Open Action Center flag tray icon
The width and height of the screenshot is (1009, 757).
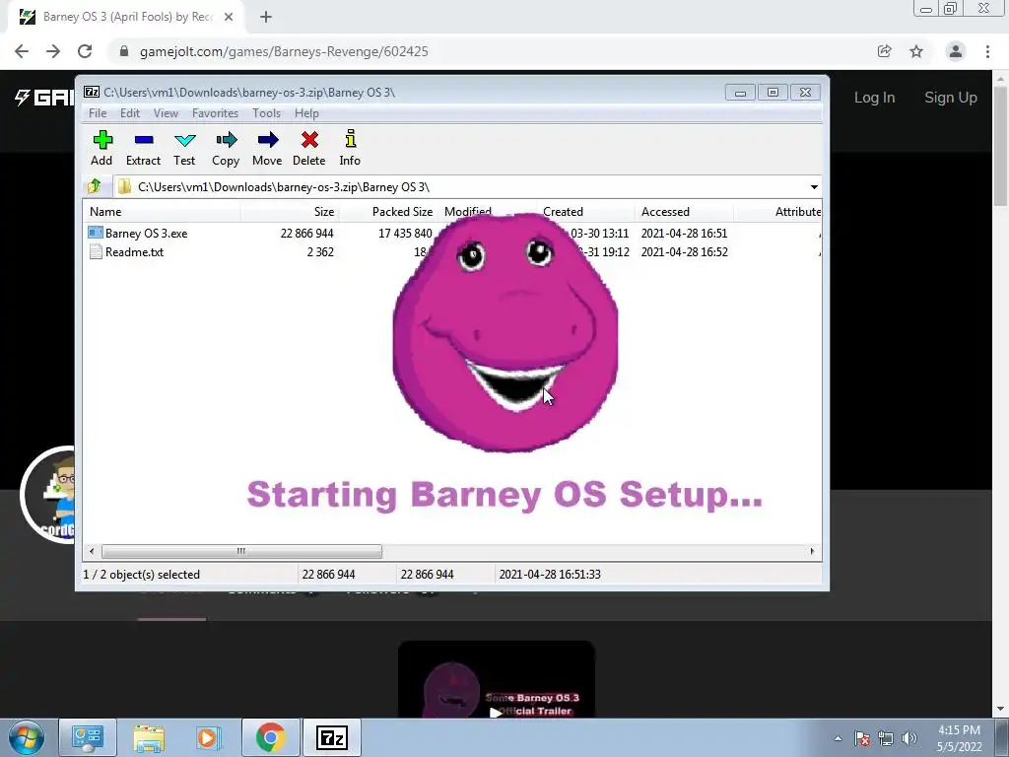[x=862, y=737]
